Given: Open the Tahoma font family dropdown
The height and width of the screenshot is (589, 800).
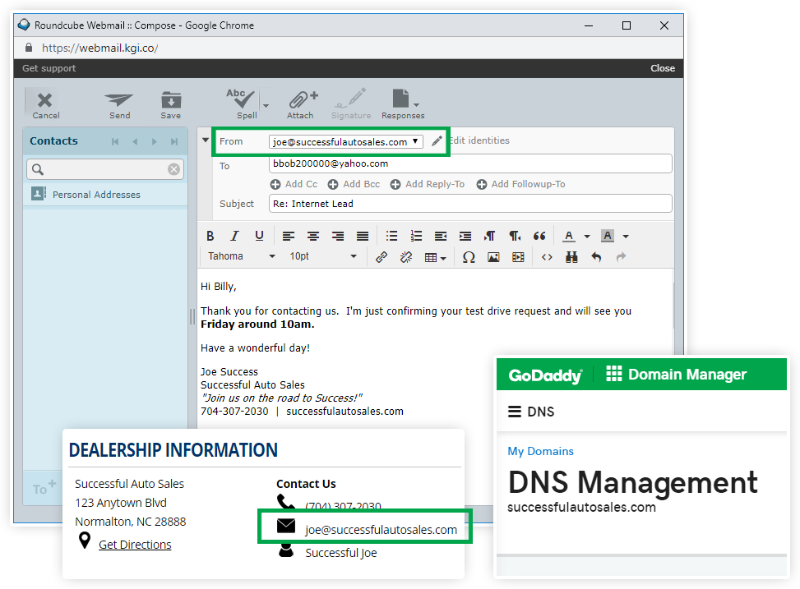Looking at the screenshot, I should pyautogui.click(x=242, y=256).
